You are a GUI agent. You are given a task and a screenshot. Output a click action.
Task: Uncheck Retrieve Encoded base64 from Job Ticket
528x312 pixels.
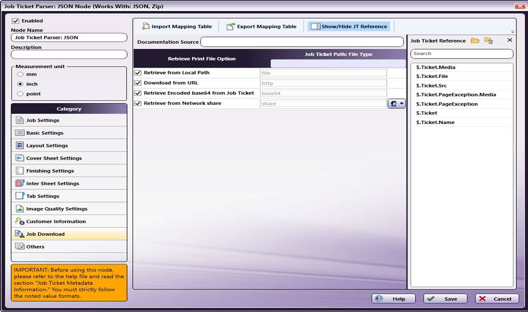(138, 93)
